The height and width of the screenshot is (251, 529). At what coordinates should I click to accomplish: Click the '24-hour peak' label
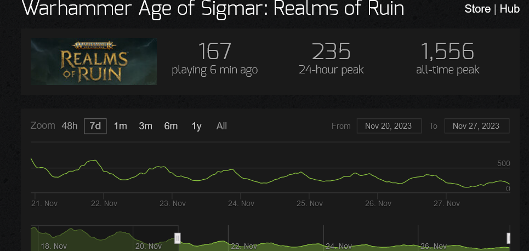click(x=331, y=70)
